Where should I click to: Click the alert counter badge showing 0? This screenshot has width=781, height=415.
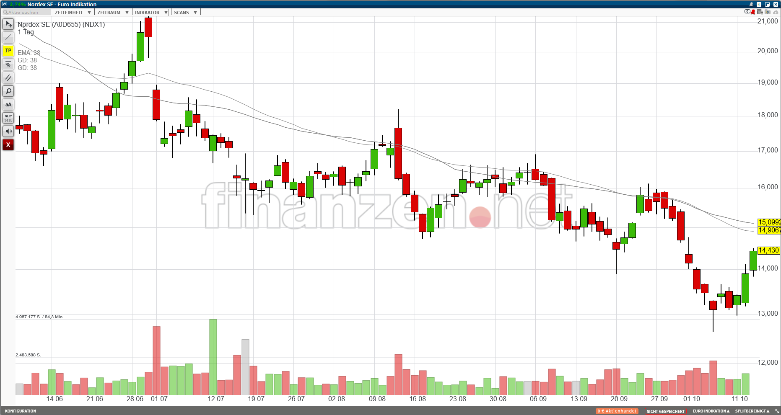point(747,12)
